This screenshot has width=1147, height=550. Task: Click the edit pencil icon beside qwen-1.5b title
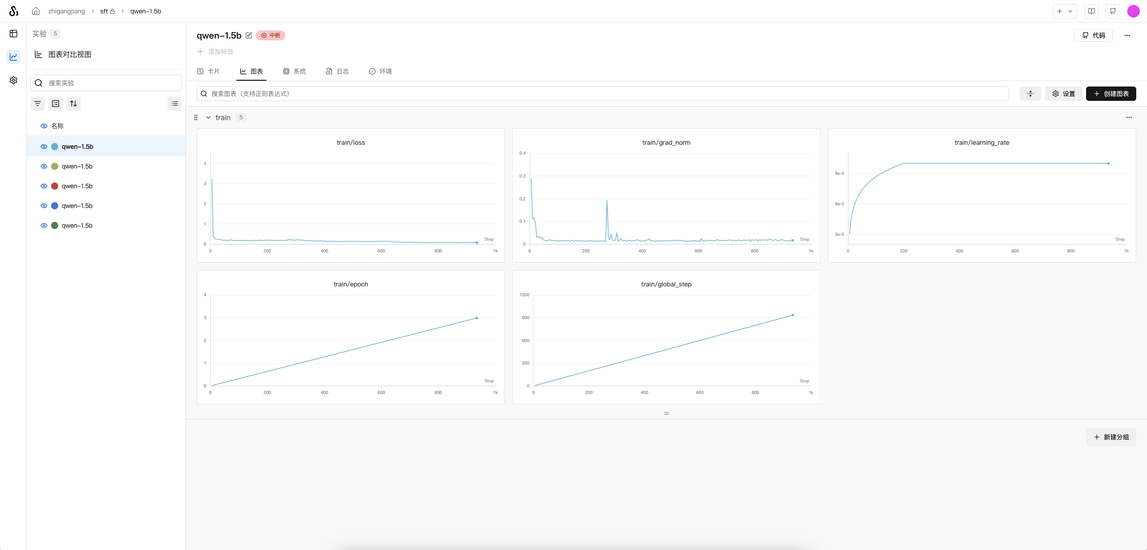tap(249, 35)
